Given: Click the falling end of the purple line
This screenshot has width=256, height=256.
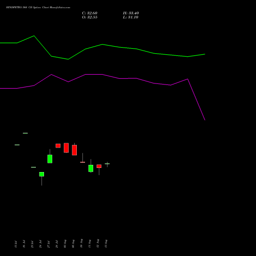Looking at the screenshot, I should (205, 120).
